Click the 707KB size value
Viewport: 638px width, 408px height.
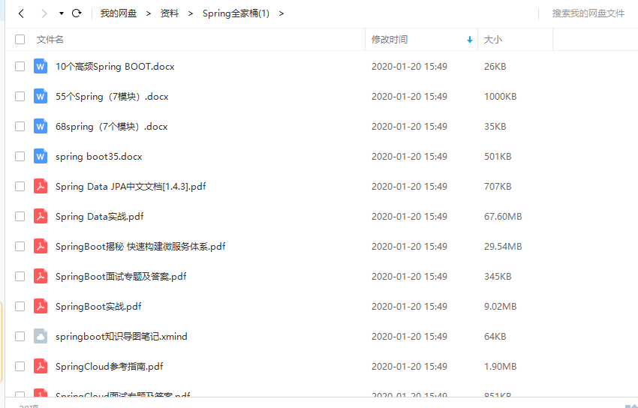click(498, 187)
